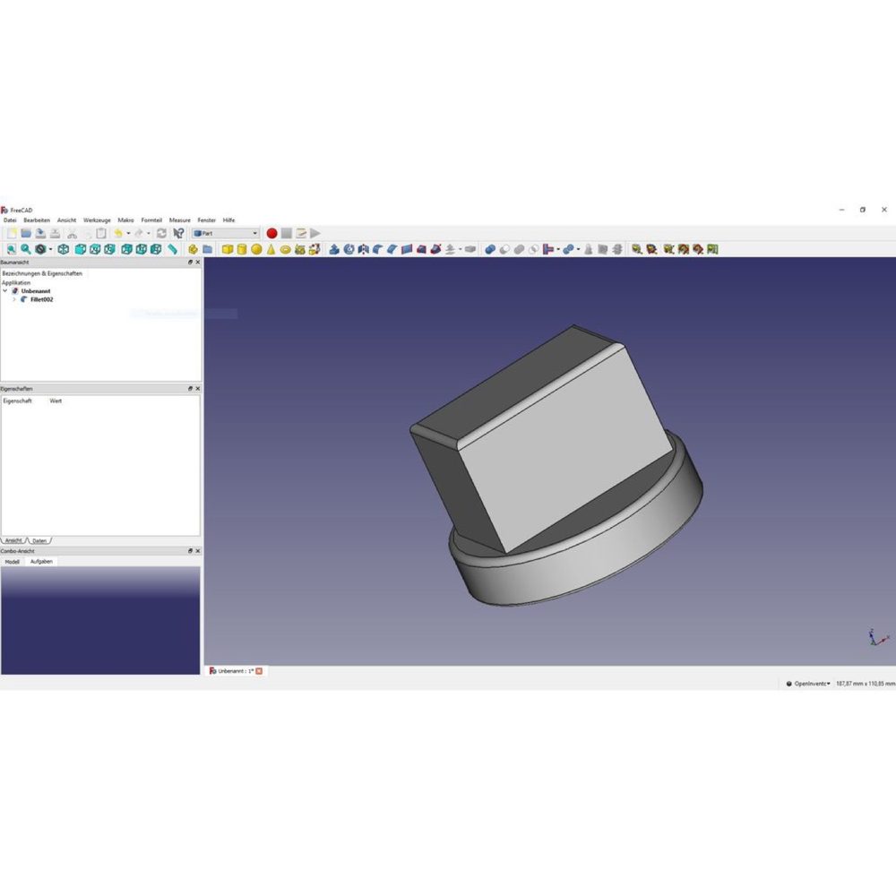896x896 pixels.
Task: Save the current document
Action: point(40,233)
